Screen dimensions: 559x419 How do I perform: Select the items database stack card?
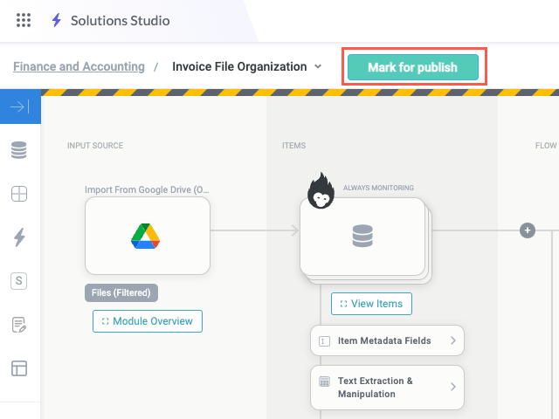[x=362, y=236]
